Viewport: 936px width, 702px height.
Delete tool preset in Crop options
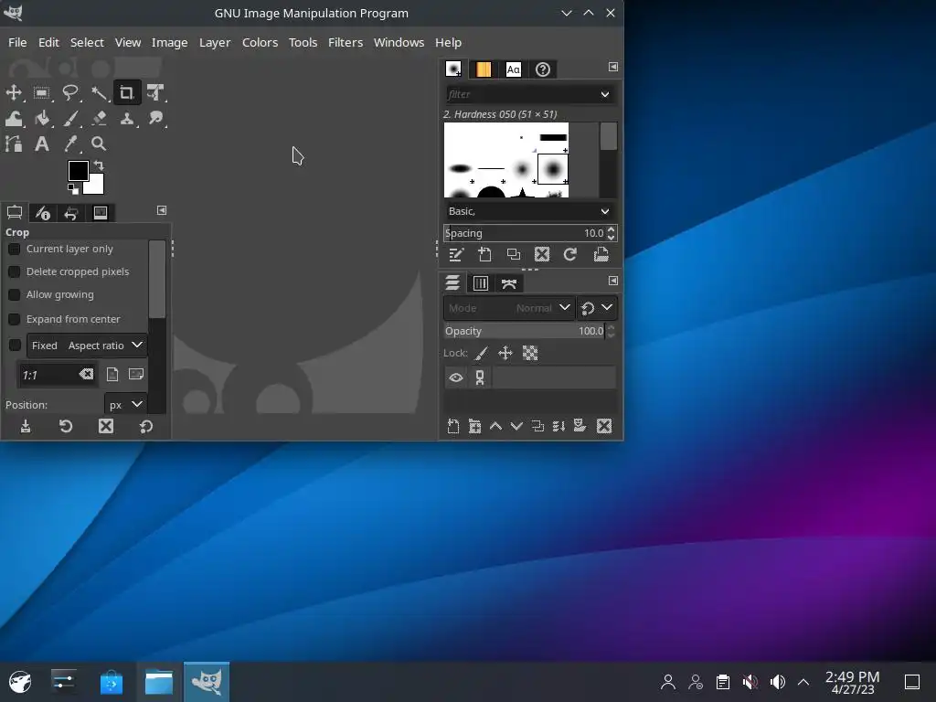[106, 426]
